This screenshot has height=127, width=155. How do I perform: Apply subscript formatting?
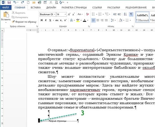pyautogui.click(x=61, y=20)
